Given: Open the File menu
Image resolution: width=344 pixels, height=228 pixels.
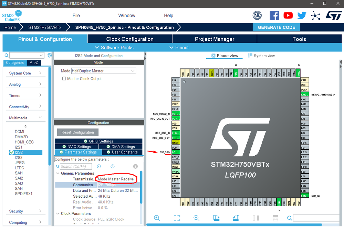Looking at the screenshot, I should (x=76, y=16).
